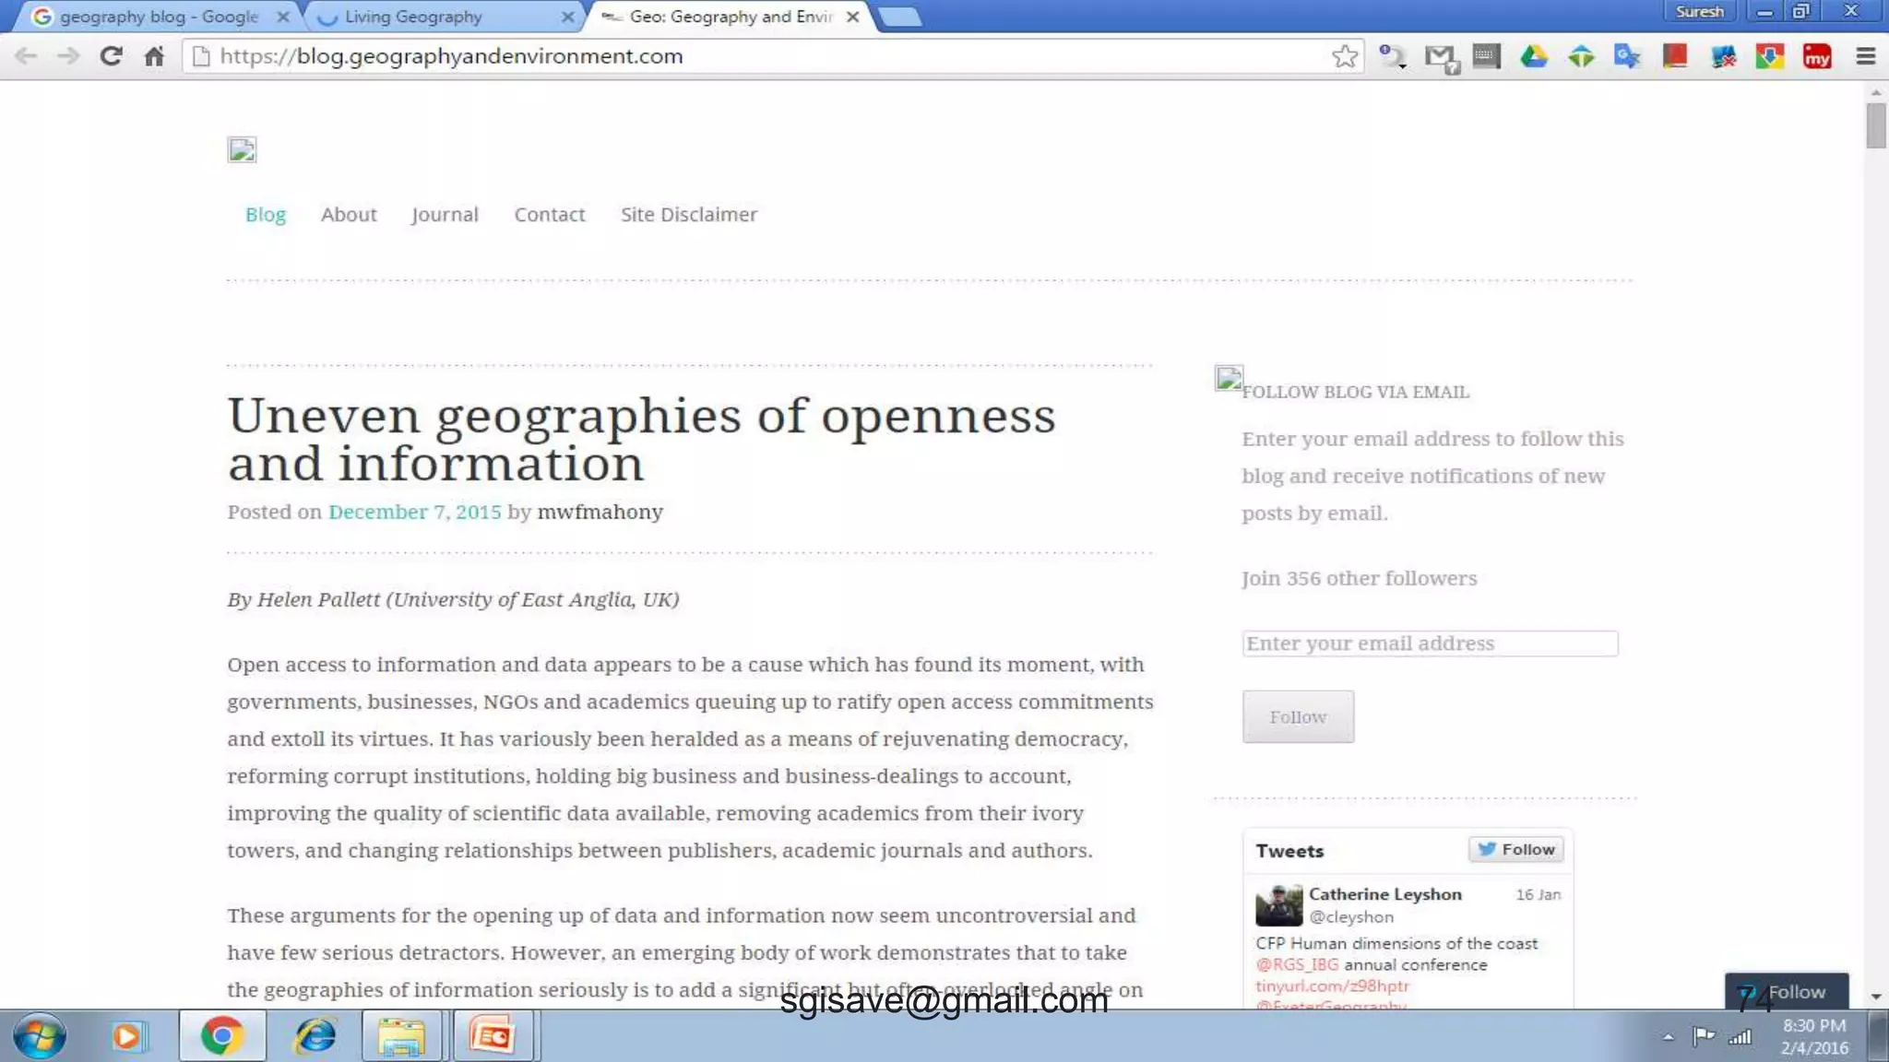Open the Google Translate extension

pyautogui.click(x=1627, y=56)
